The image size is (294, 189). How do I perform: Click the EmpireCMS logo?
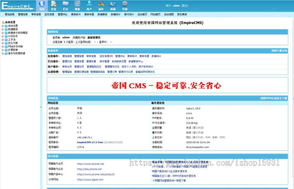[x=18, y=6]
